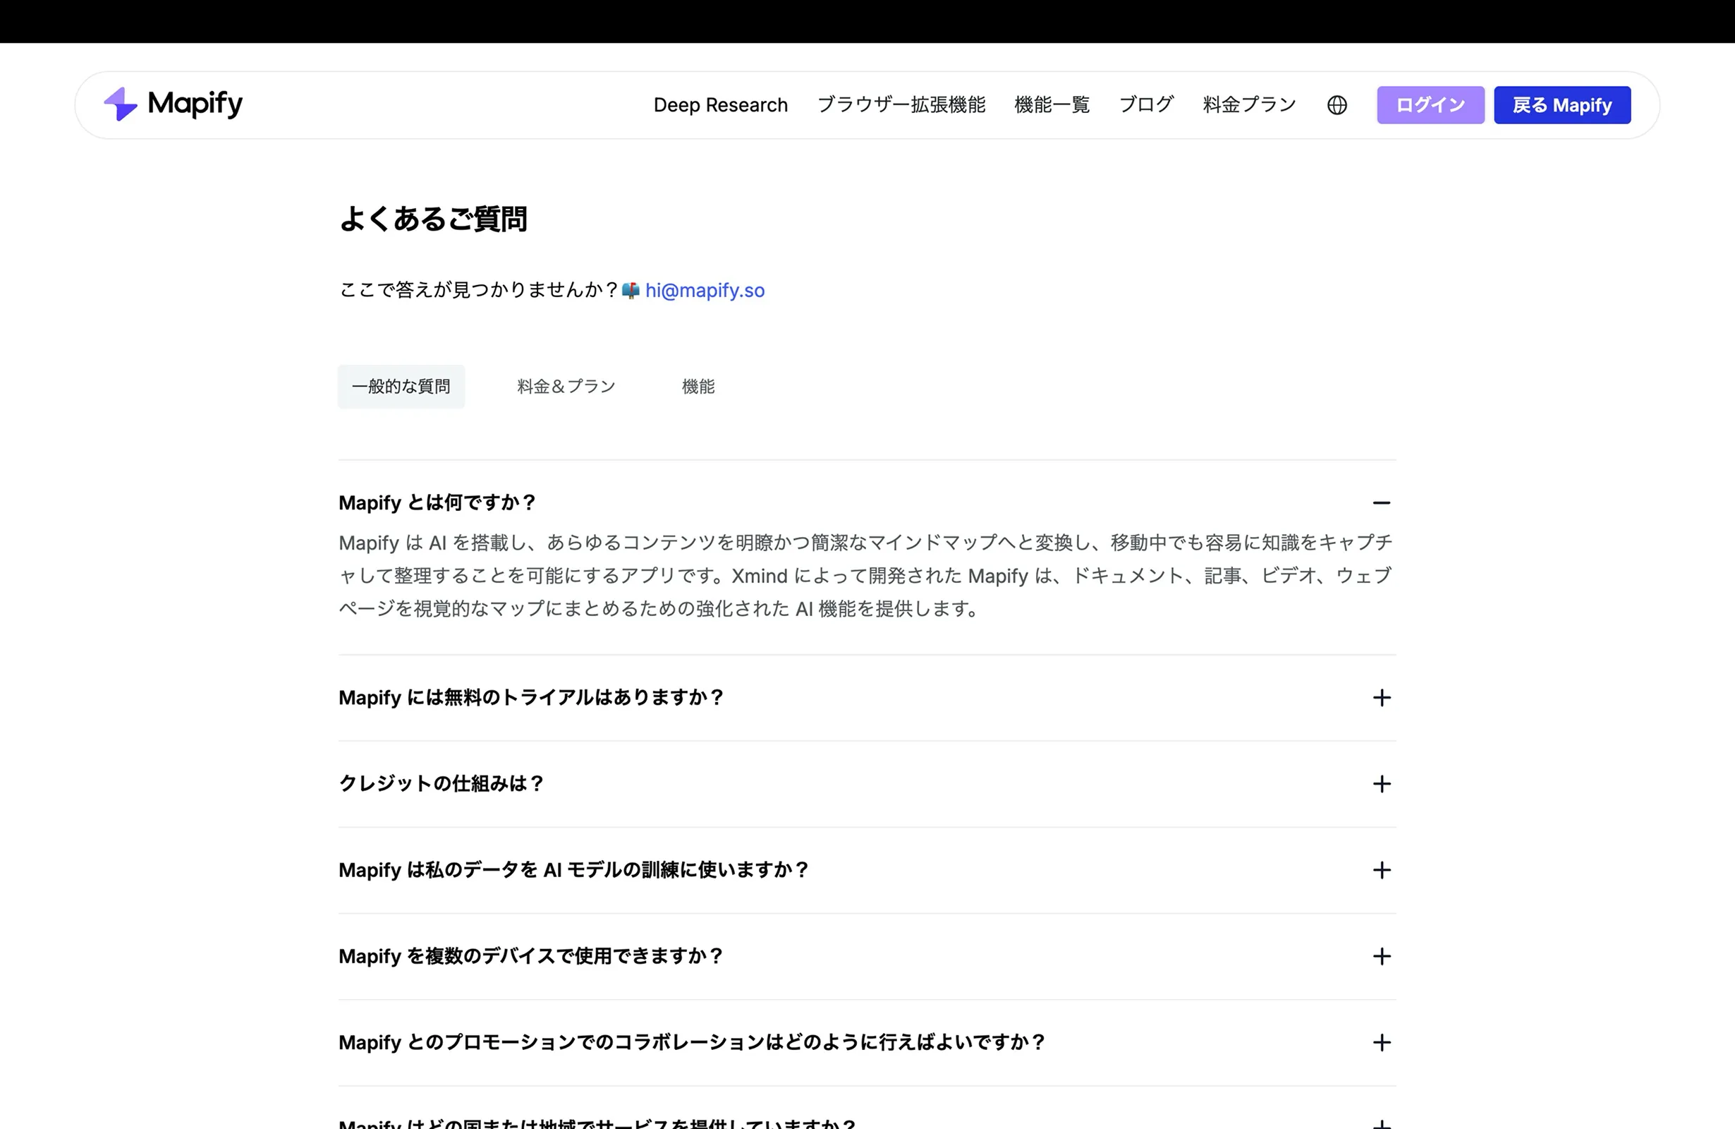Viewport: 1735px width, 1129px height.
Task: Click the '戻る Mapify' button
Action: coord(1562,105)
